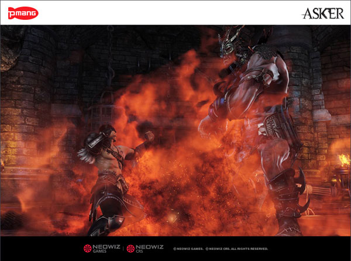The width and height of the screenshot is (351, 261).
Task: Open the ASKER title logo
Action: click(322, 13)
